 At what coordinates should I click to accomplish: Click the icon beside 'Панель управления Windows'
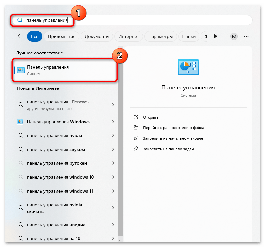pos(20,122)
